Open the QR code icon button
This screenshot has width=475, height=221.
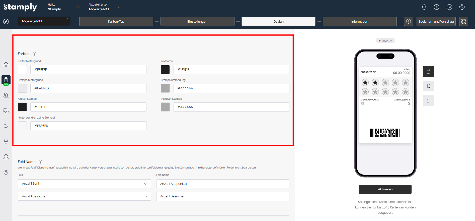pyautogui.click(x=463, y=21)
